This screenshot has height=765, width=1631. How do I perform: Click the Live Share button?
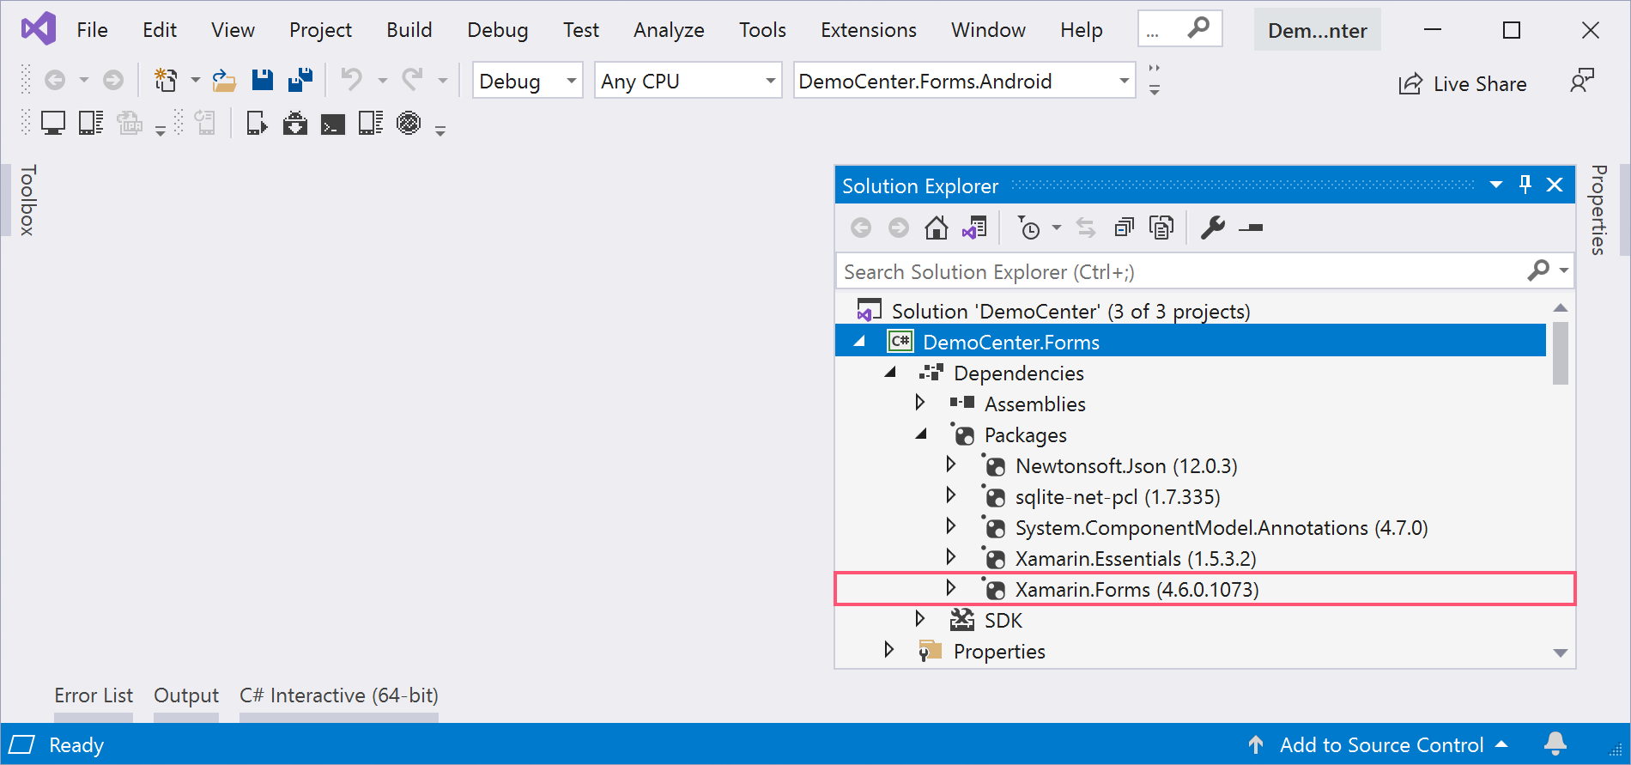point(1463,83)
